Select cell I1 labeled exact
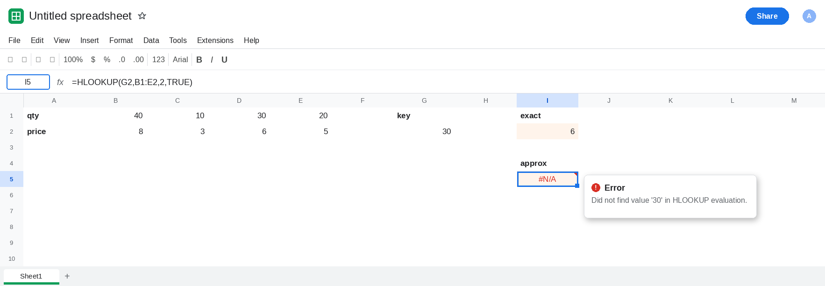 point(548,115)
